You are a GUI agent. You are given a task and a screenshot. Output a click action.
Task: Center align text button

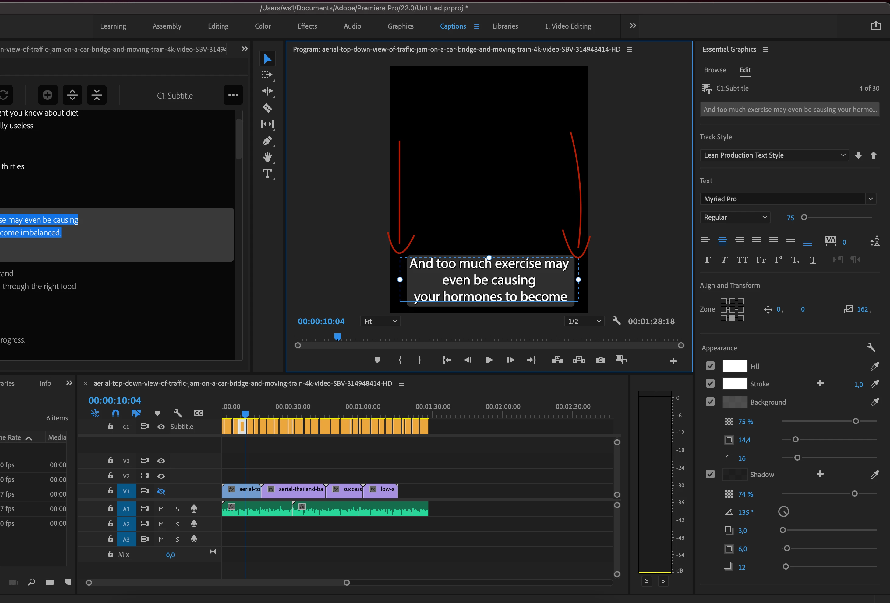point(722,241)
